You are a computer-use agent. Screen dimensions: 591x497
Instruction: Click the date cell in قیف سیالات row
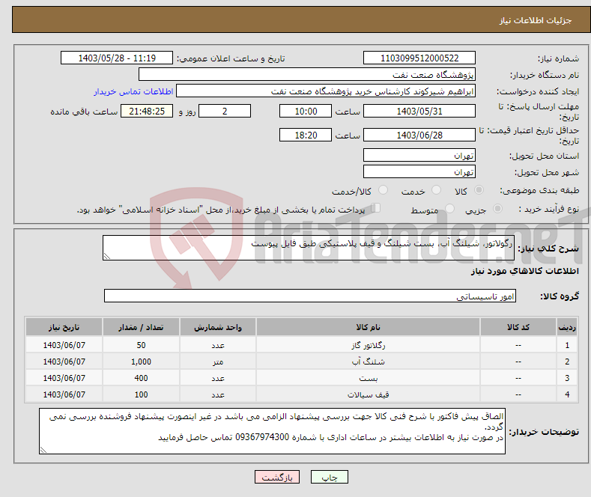coord(64,394)
